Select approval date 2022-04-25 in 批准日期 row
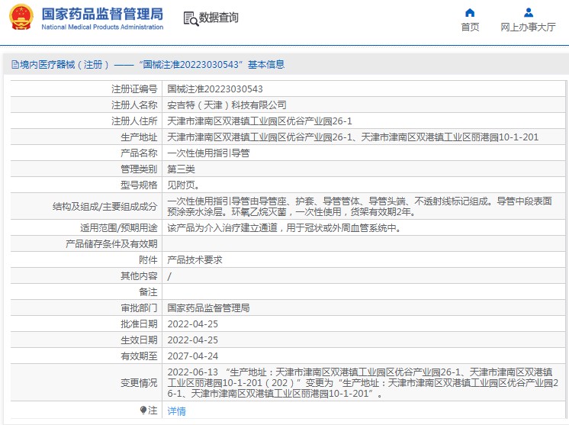This screenshot has width=569, height=425. 193,324
